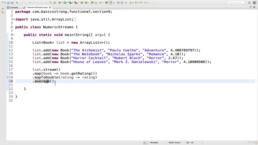Click the Open Perspective icon
This screenshot has height=145, width=258.
click(250, 3)
